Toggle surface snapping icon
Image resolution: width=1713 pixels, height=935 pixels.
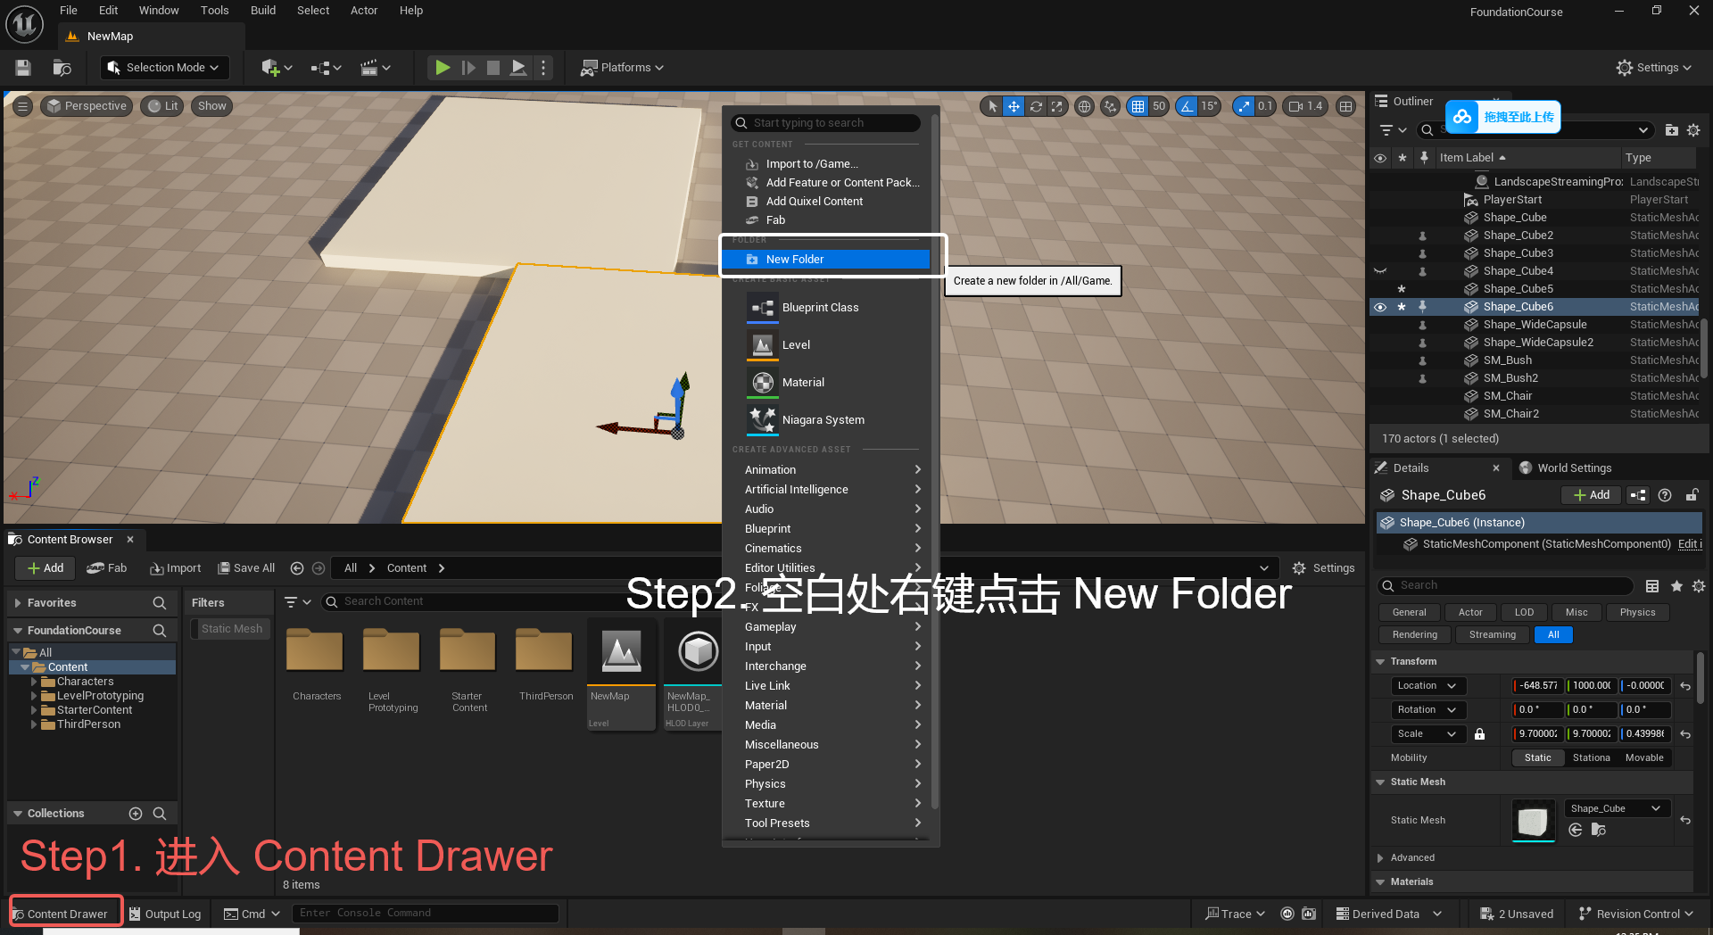pos(1110,106)
